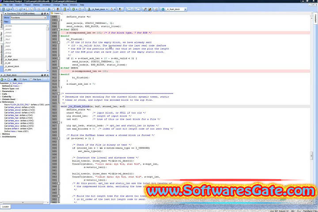Close the Functions panel with its X

48,14
